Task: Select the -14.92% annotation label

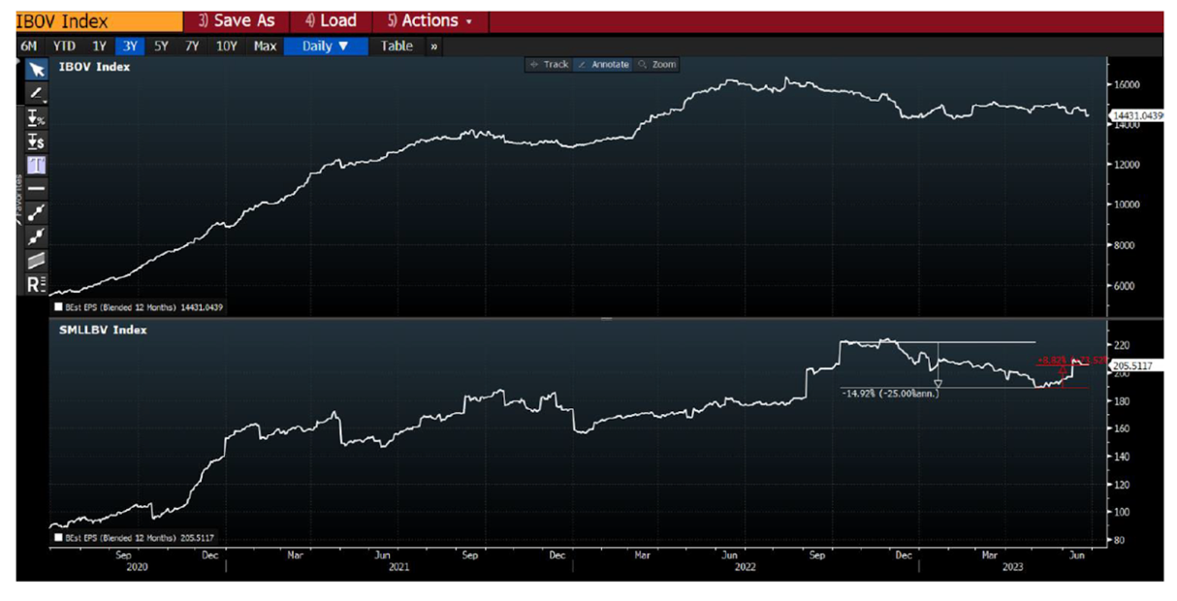Action: pyautogui.click(x=891, y=394)
